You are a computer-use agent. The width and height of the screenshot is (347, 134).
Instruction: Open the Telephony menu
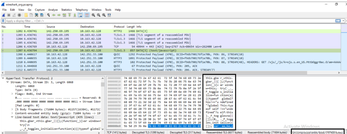click(82, 10)
